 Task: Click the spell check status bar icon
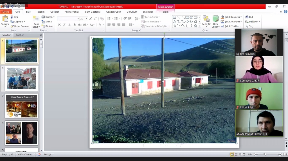[x=39, y=155]
